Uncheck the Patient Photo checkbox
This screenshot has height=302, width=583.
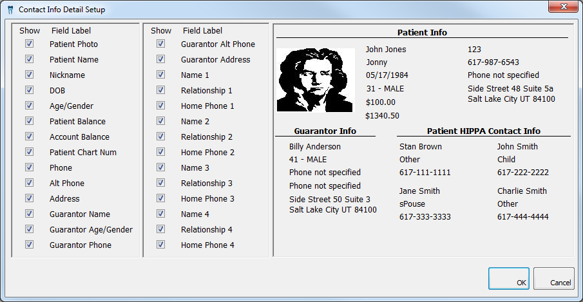29,44
